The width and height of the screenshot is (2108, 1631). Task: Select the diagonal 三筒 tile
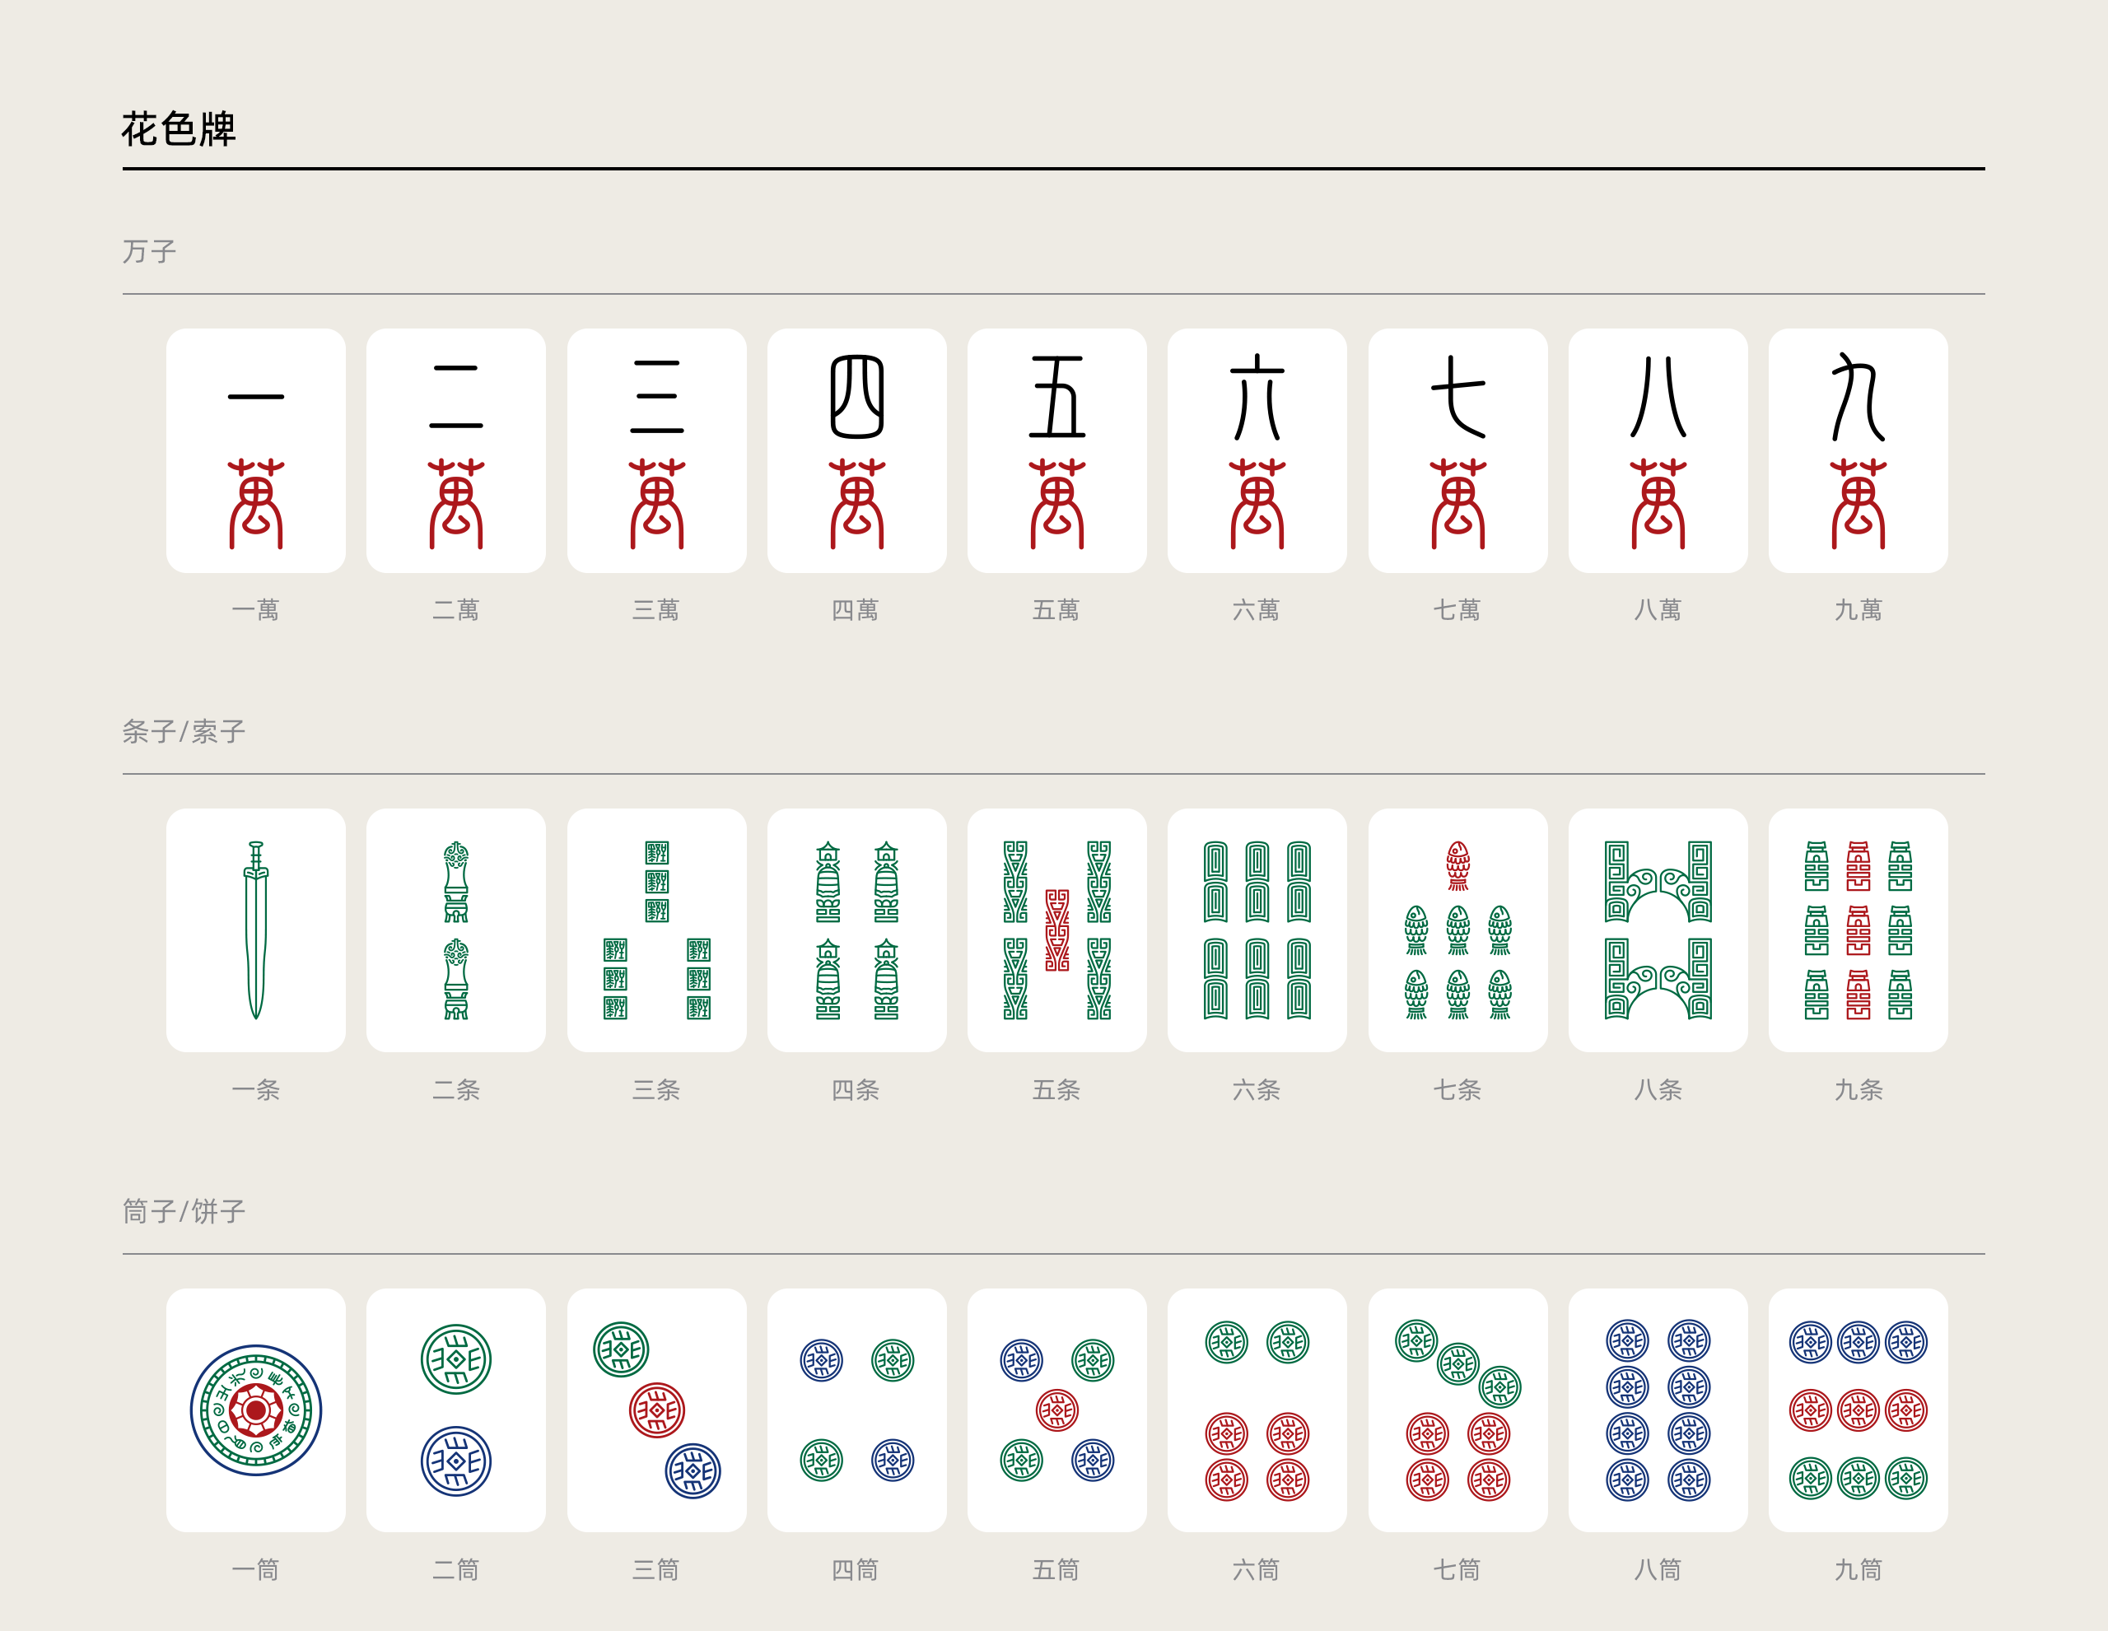(656, 1409)
